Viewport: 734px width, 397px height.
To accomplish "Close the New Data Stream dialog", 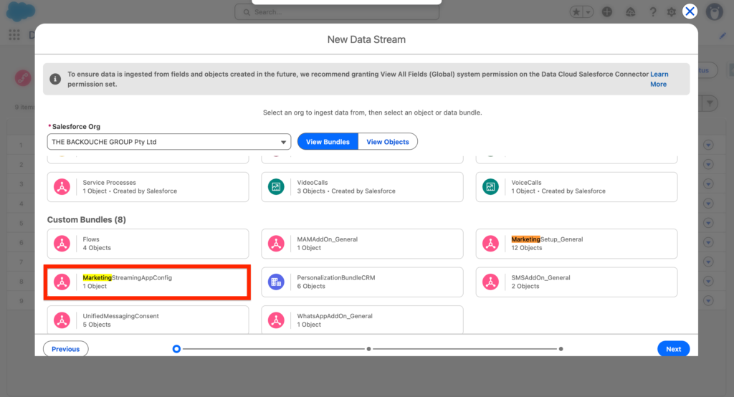I will point(690,11).
